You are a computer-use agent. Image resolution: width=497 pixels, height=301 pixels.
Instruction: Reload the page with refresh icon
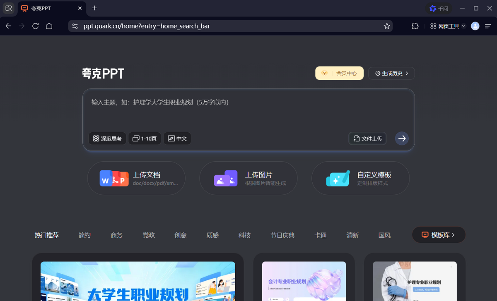pyautogui.click(x=36, y=26)
